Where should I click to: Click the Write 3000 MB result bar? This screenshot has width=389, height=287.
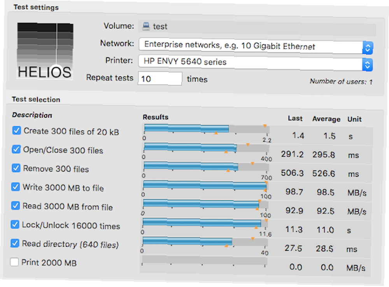pyautogui.click(x=205, y=185)
